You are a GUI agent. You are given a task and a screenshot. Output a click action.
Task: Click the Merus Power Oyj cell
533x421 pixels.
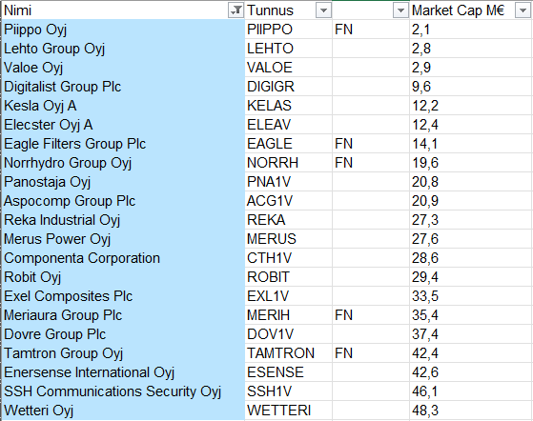(x=123, y=239)
